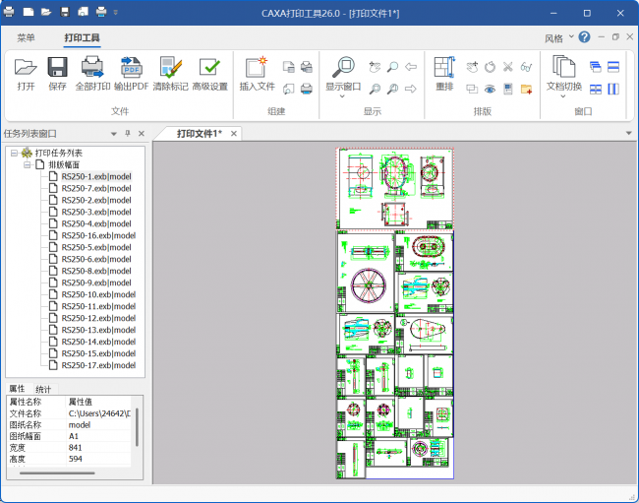Image resolution: width=639 pixels, height=503 pixels.
Task: Click the new file icon in title bar
Action: (x=29, y=12)
